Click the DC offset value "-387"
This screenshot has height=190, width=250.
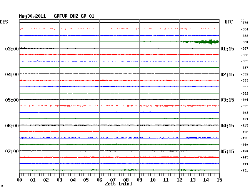click(244, 68)
